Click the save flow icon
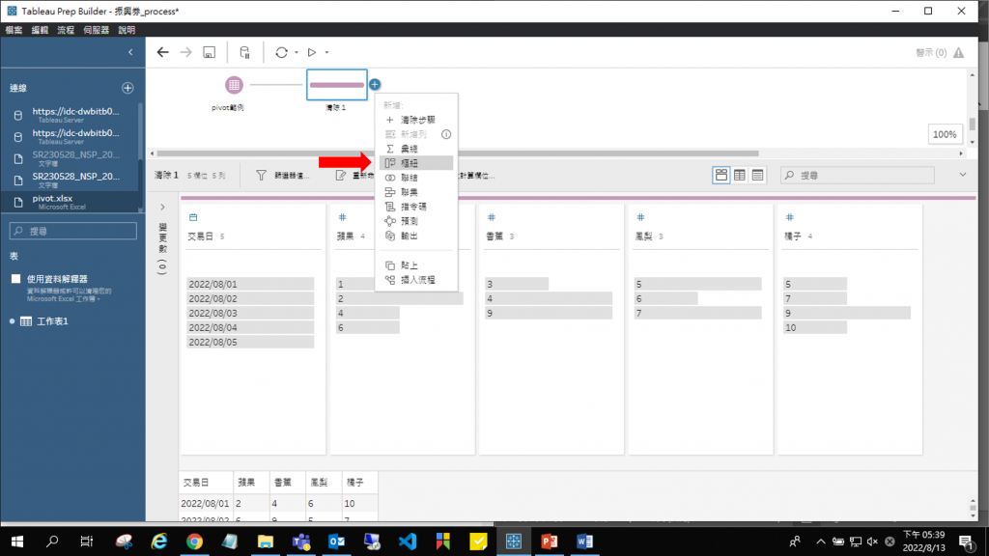The image size is (989, 556). [x=209, y=52]
